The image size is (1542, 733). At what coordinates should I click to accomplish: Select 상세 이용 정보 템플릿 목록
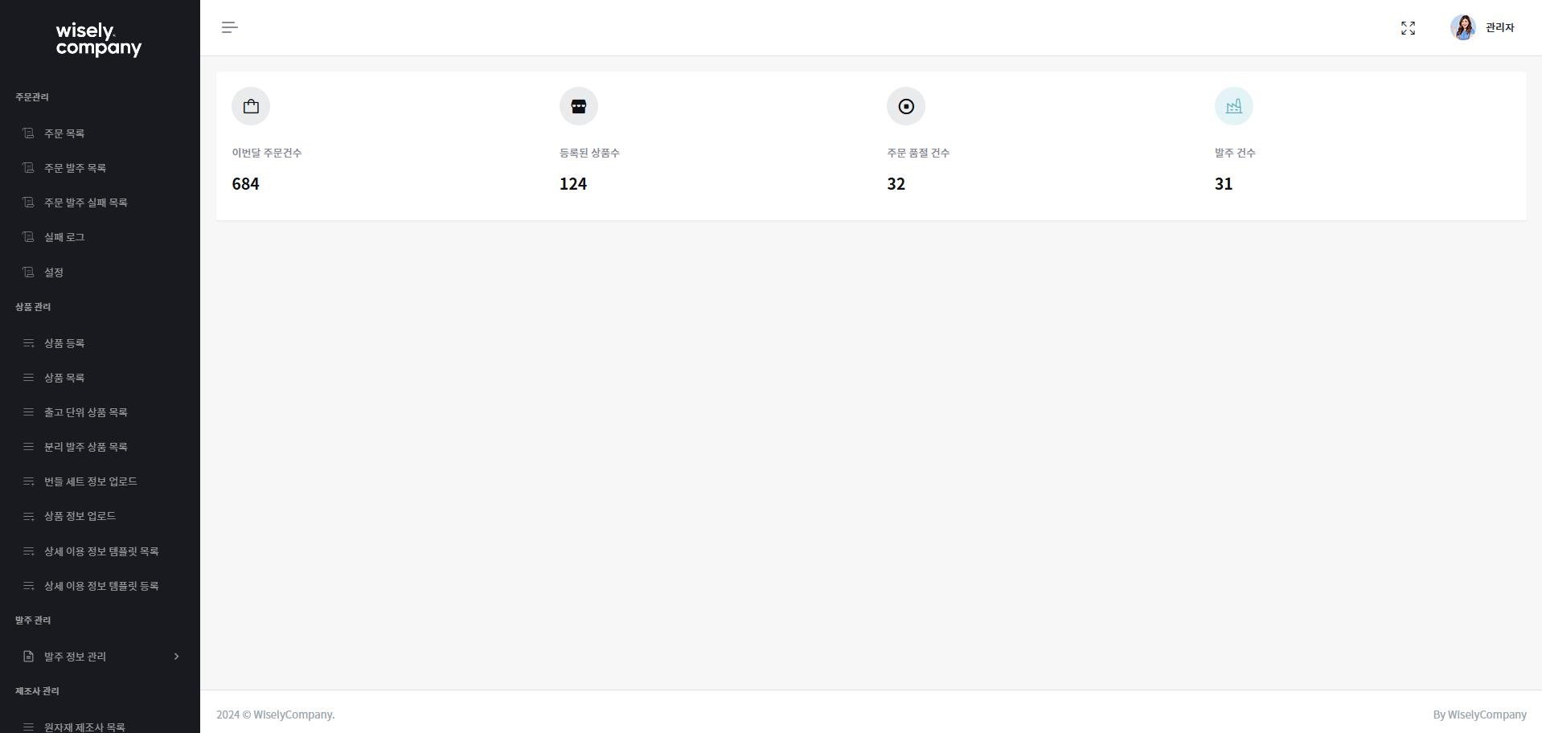[x=101, y=551]
